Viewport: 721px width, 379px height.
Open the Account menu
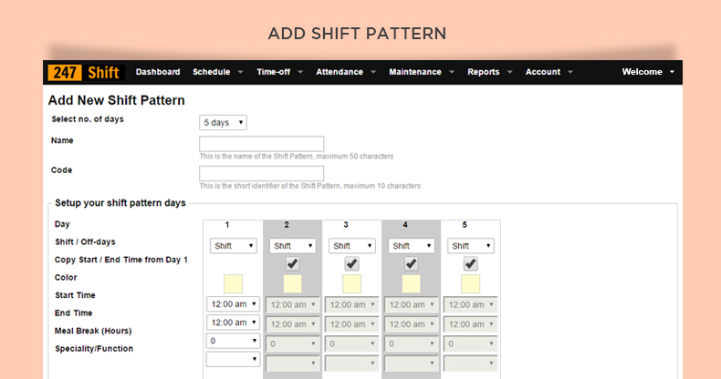coord(549,72)
